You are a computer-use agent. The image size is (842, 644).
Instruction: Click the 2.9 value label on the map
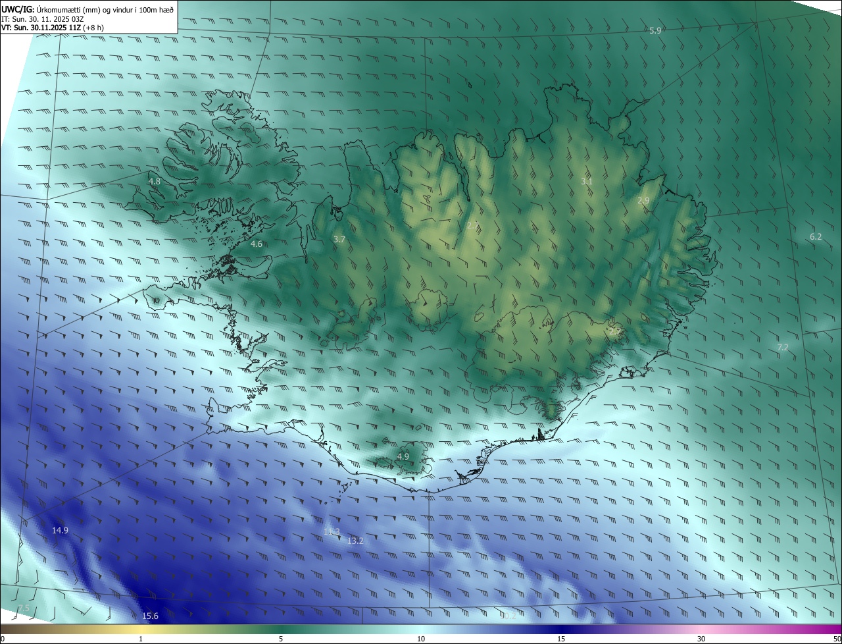coord(643,200)
